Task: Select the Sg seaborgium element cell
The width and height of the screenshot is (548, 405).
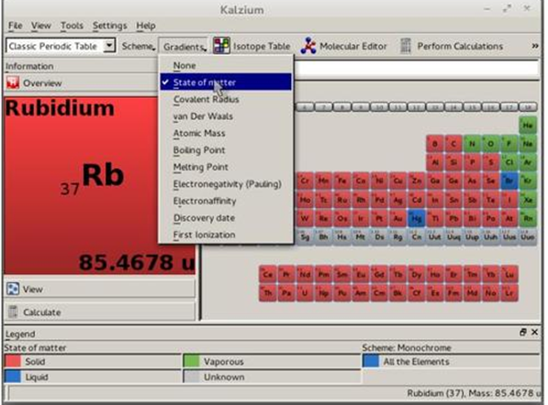Action: click(x=305, y=237)
